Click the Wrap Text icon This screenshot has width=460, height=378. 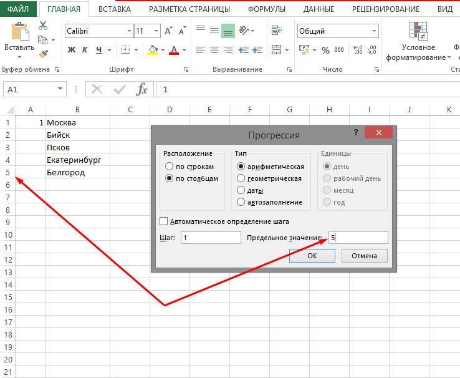(x=276, y=30)
